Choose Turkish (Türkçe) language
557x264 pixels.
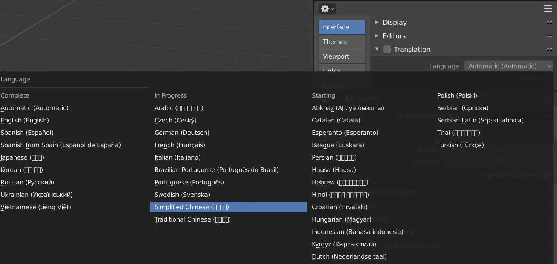click(x=460, y=145)
